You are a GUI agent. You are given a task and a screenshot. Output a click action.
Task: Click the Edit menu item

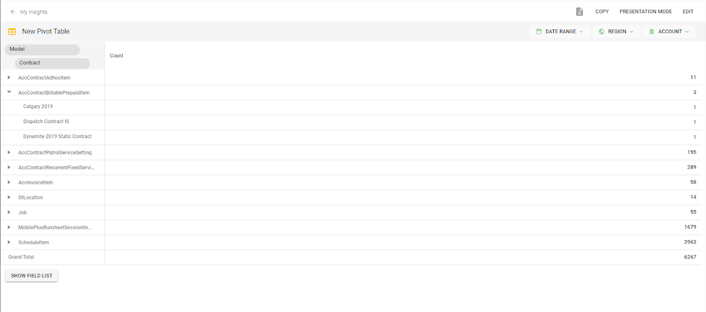pos(687,11)
